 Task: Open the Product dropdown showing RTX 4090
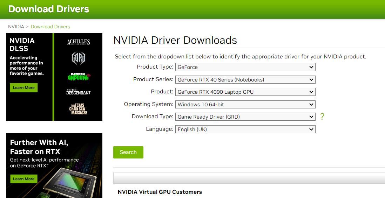[x=245, y=92]
